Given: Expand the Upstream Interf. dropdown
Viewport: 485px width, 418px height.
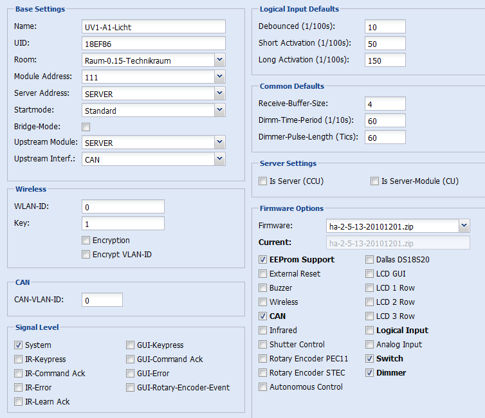Looking at the screenshot, I should (219, 159).
